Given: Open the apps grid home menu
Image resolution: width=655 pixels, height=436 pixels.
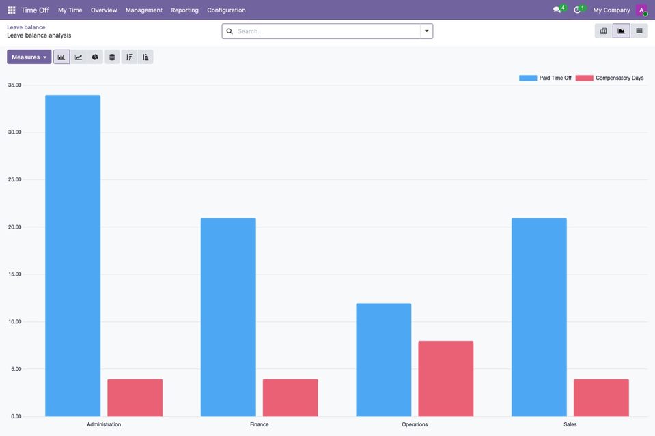Looking at the screenshot, I should click(x=12, y=10).
